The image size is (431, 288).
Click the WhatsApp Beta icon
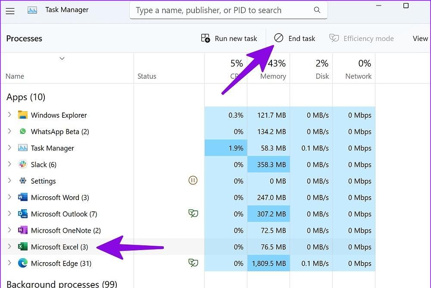tap(22, 131)
